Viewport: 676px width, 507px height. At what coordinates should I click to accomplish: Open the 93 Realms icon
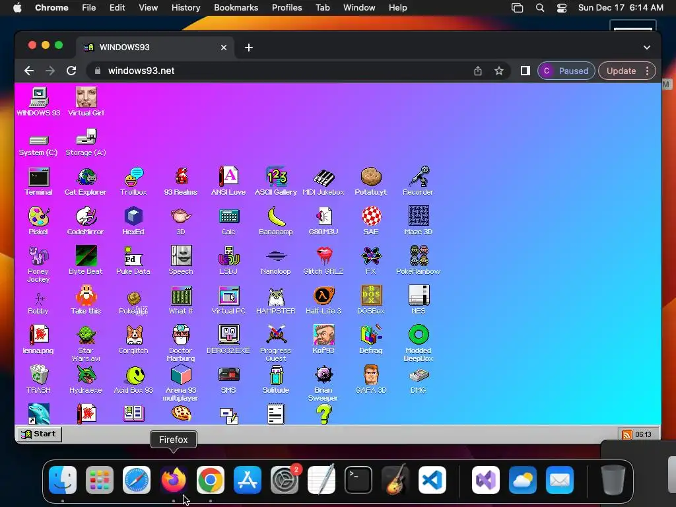coord(181,181)
